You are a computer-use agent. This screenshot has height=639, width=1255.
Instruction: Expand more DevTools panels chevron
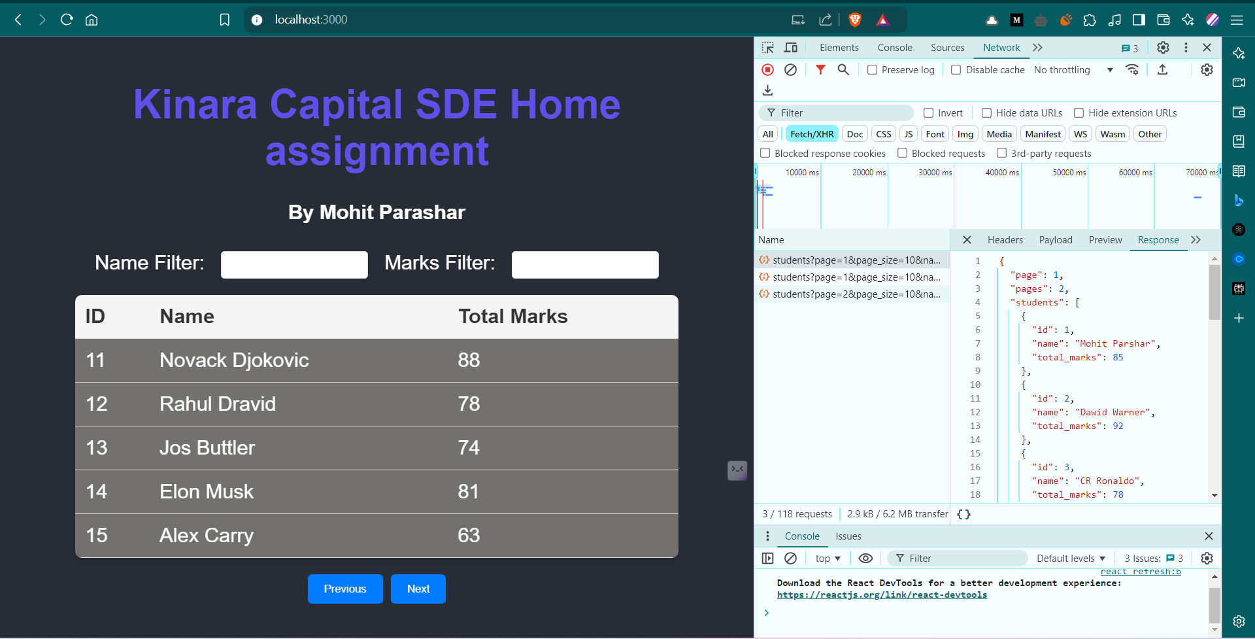[x=1037, y=48]
